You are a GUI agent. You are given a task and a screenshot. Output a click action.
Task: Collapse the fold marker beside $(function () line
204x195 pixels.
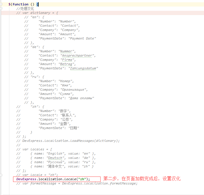(1, 5)
